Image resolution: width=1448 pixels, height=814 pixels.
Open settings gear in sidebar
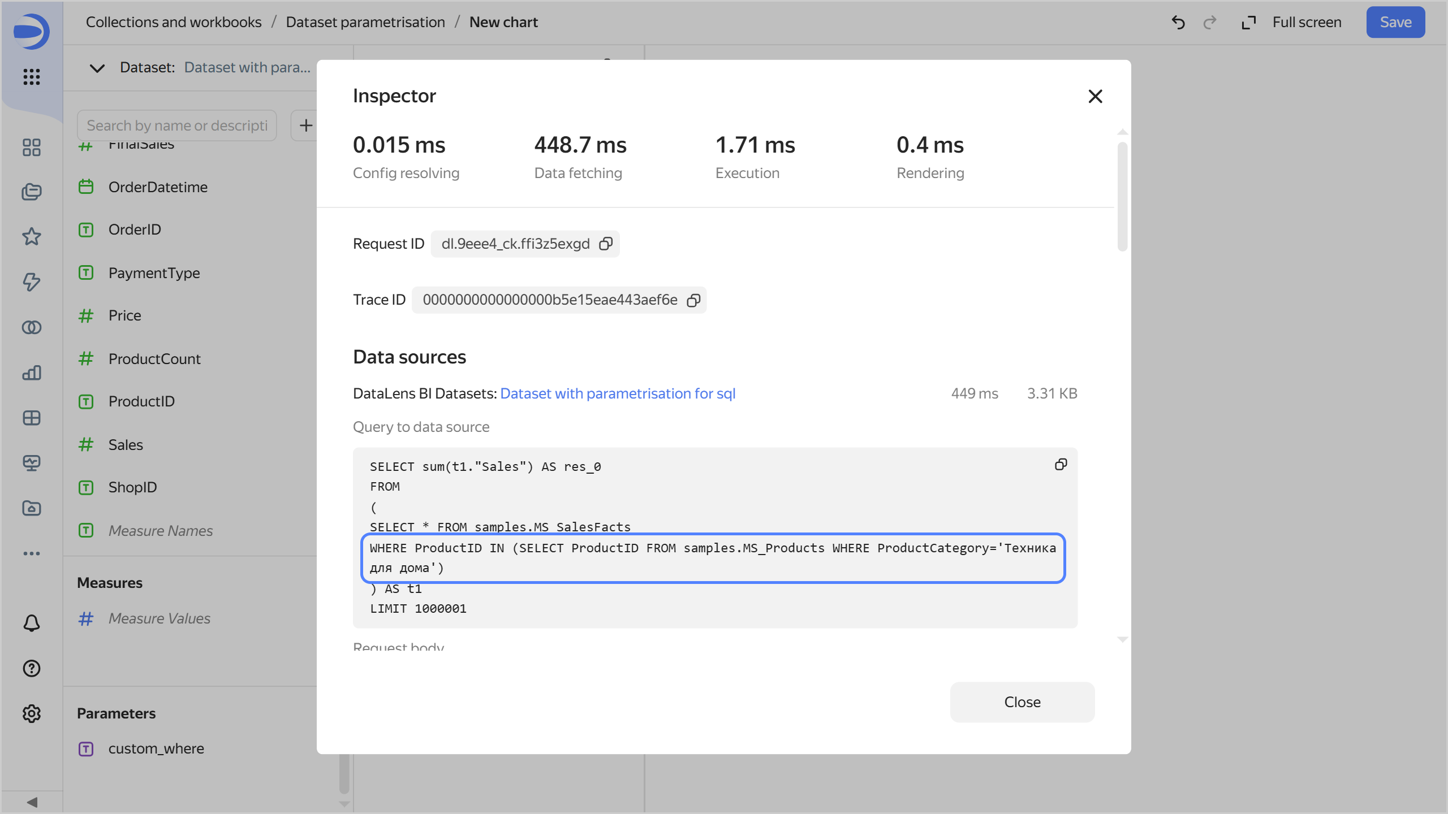point(32,713)
